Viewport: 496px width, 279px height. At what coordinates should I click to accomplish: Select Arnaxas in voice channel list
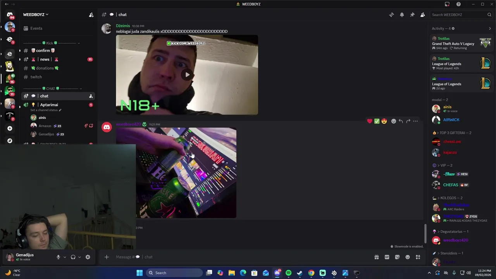tap(45, 126)
